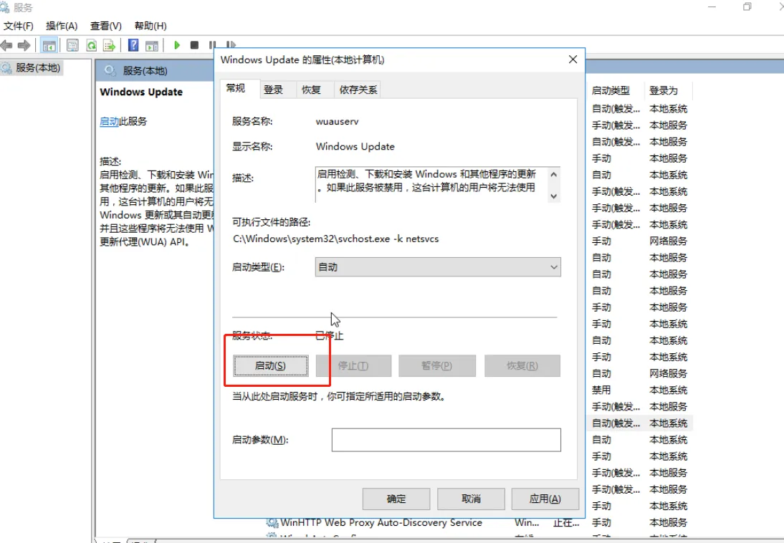Viewport: 784px width, 543px height.
Task: Open the Help icon on toolbar
Action: tap(133, 44)
